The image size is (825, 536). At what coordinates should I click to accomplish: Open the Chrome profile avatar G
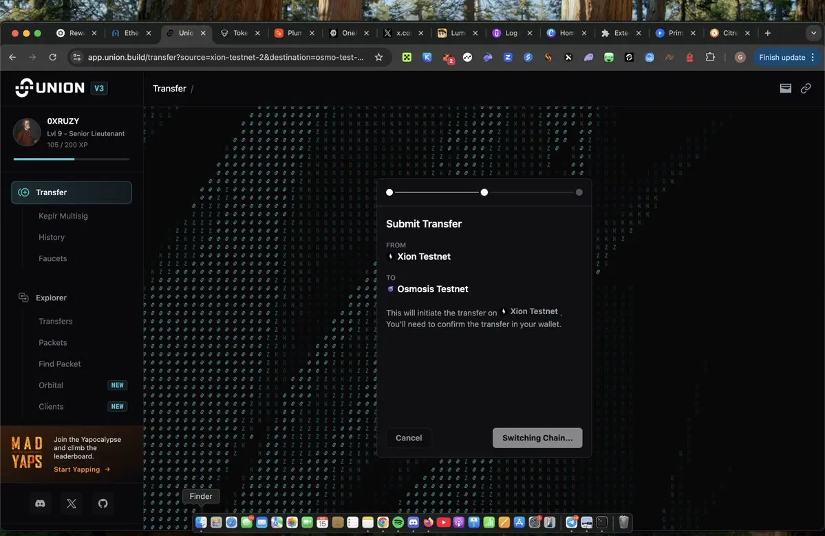tap(740, 57)
